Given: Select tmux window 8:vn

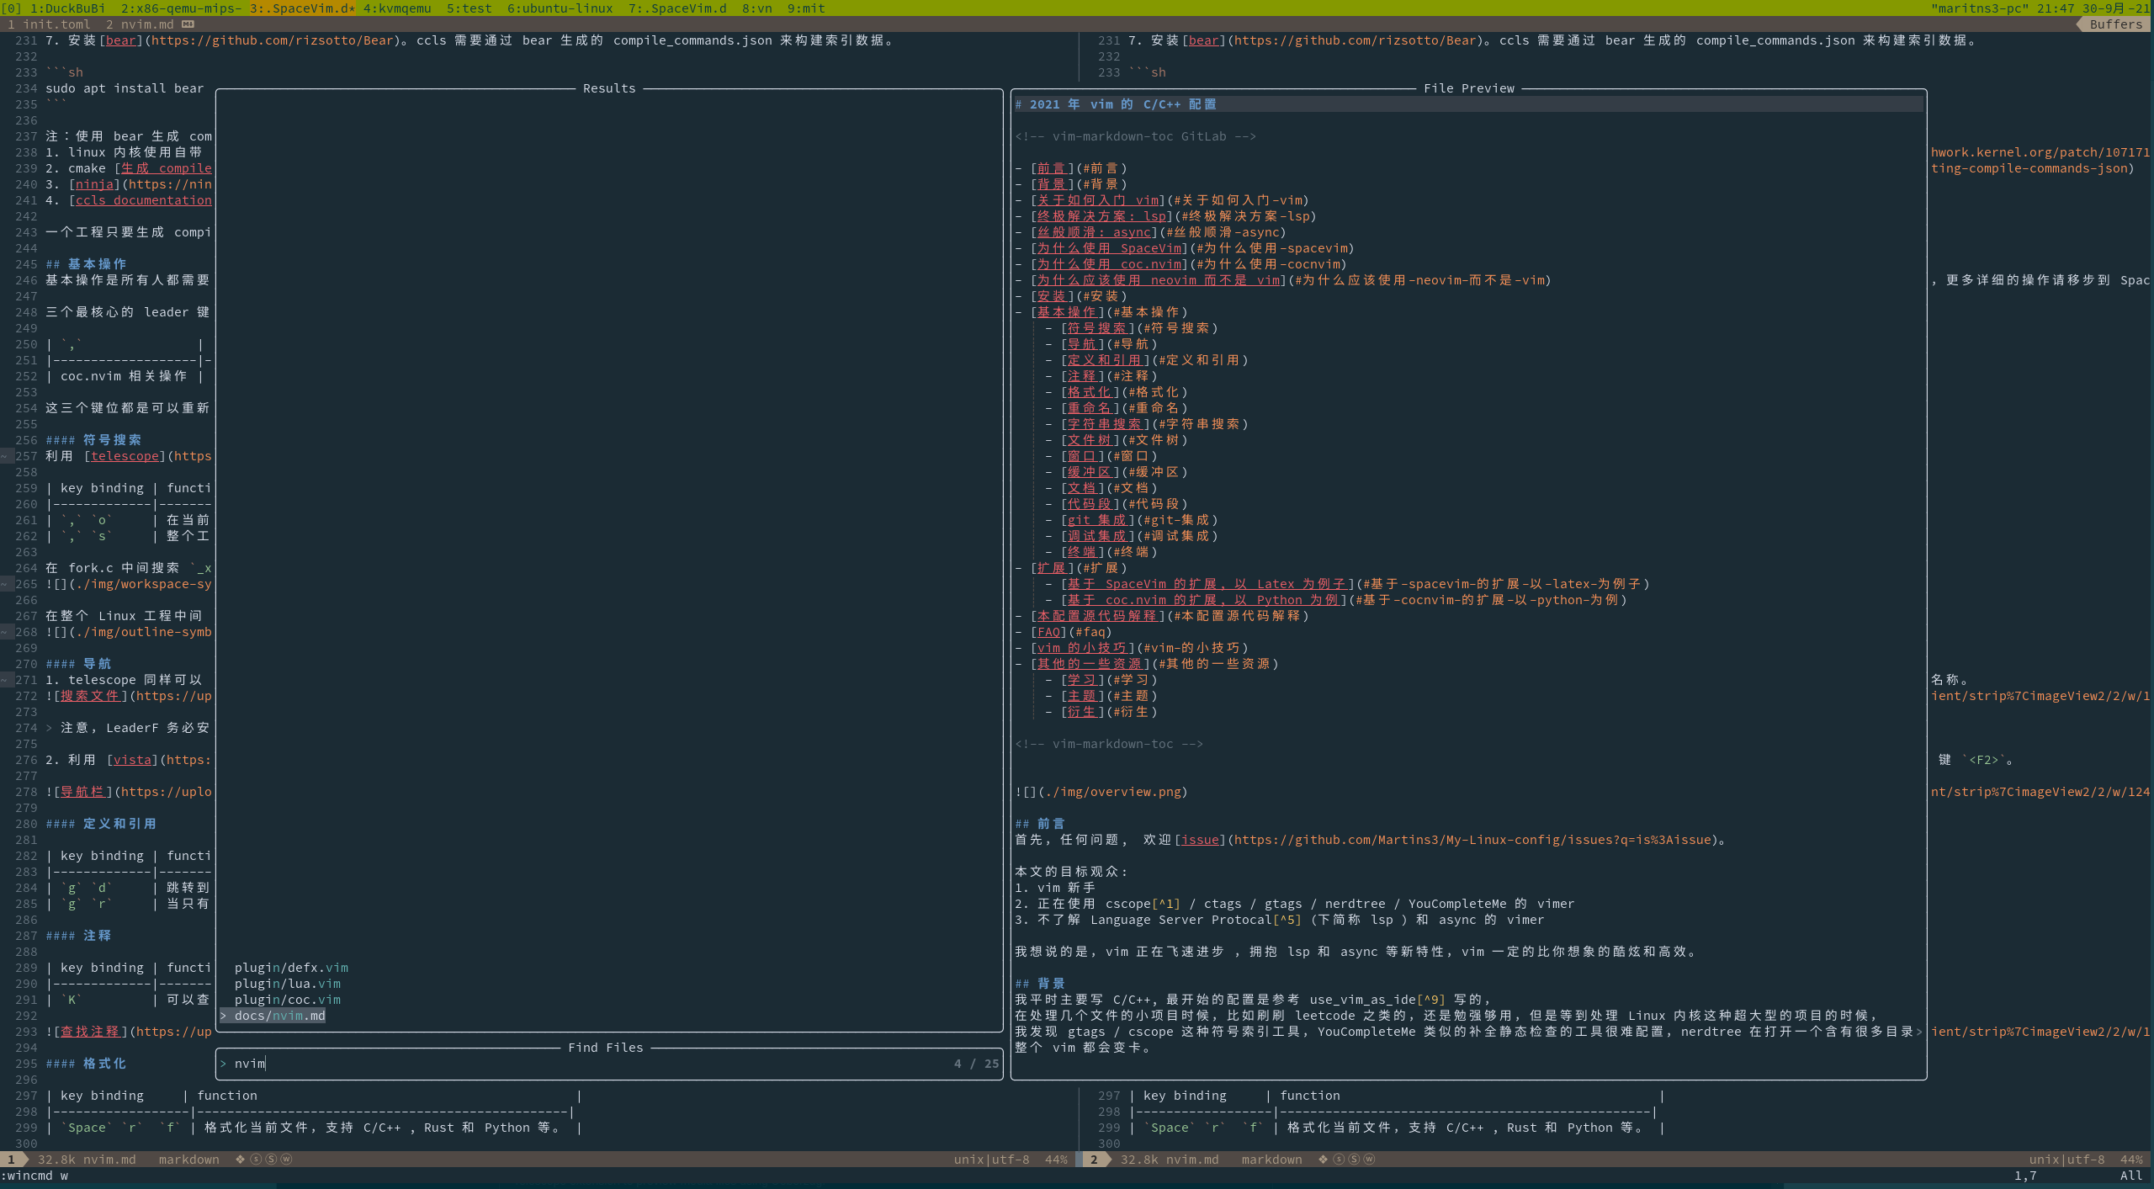Looking at the screenshot, I should [757, 8].
